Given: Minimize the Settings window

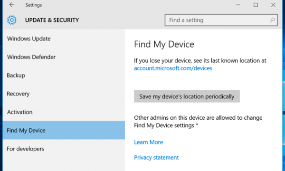Looking at the screenshot, I should tap(238, 5).
